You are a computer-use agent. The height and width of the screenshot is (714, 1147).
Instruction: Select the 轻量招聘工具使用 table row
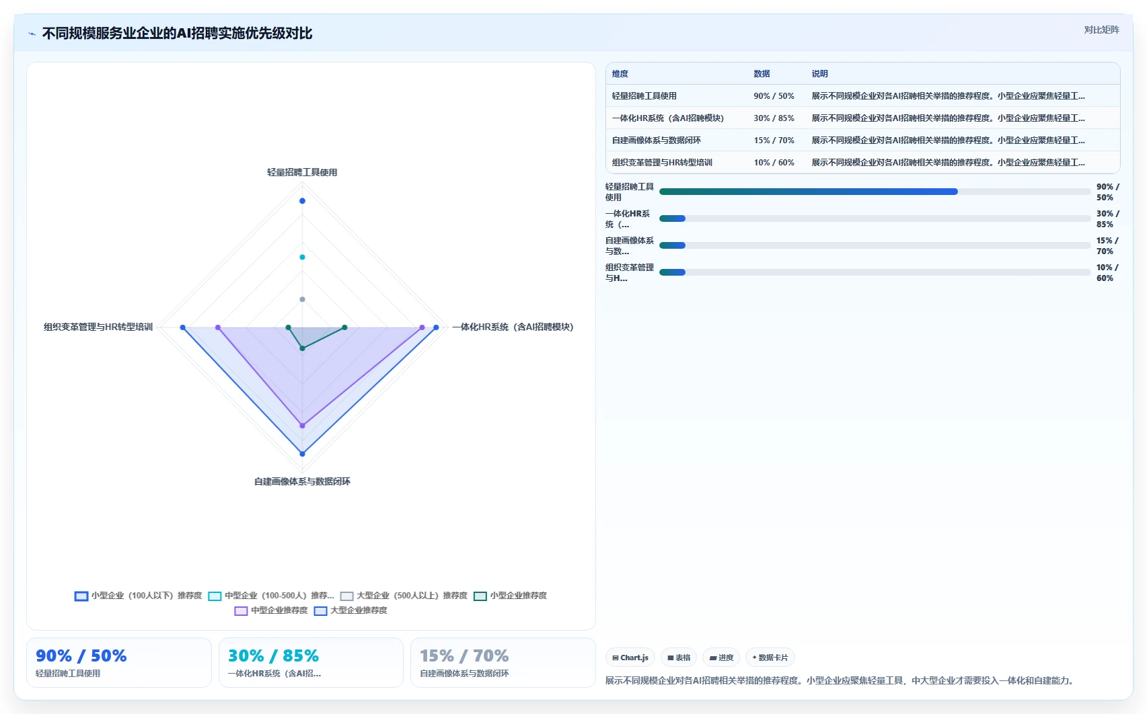coord(863,96)
